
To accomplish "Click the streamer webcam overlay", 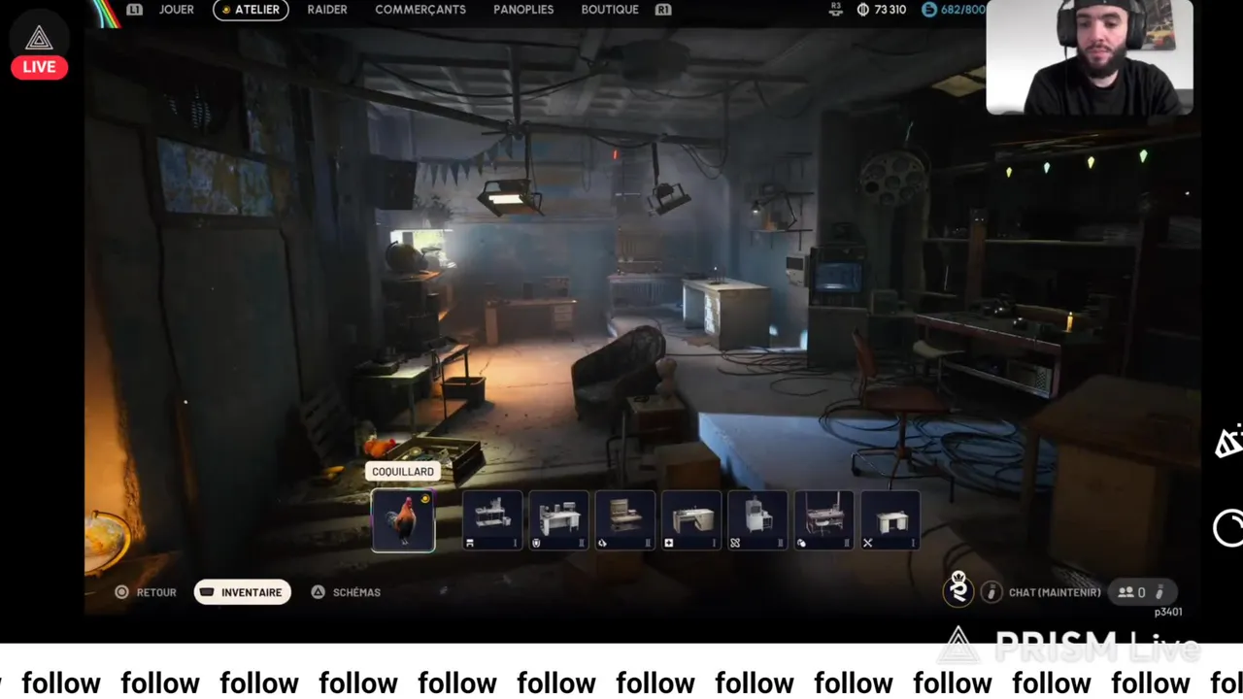I will point(1090,57).
